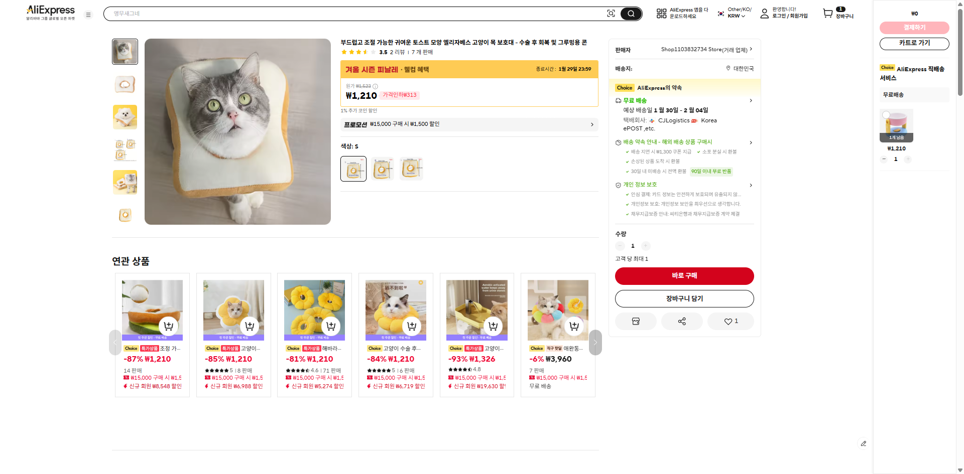Click QR code app download icon
The width and height of the screenshot is (964, 474).
tap(661, 14)
